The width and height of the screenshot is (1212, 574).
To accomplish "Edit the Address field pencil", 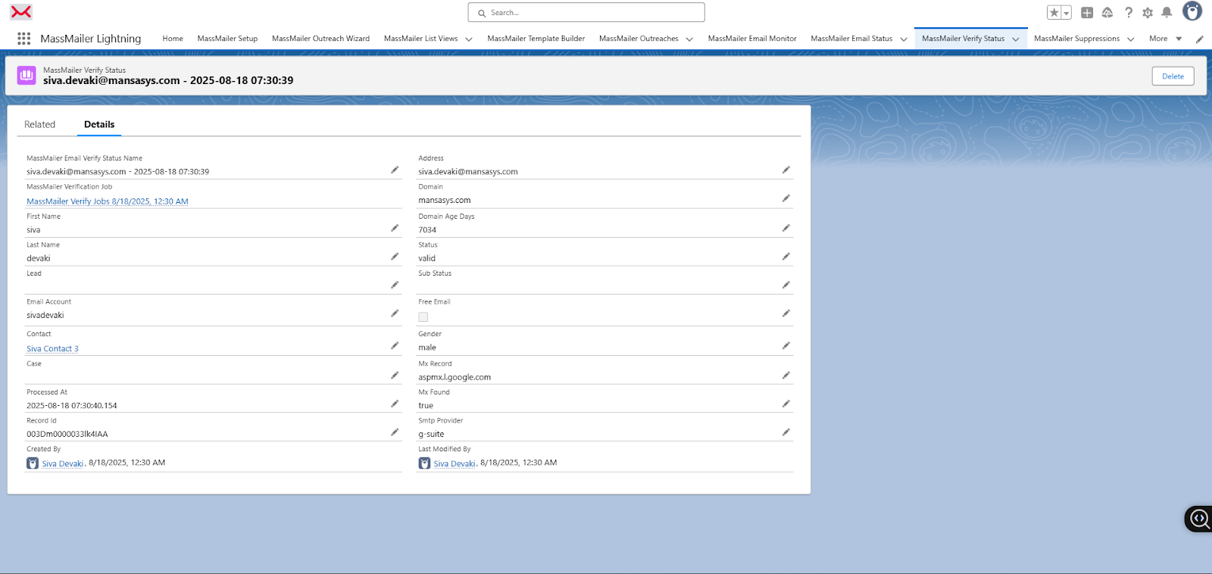I will point(786,170).
